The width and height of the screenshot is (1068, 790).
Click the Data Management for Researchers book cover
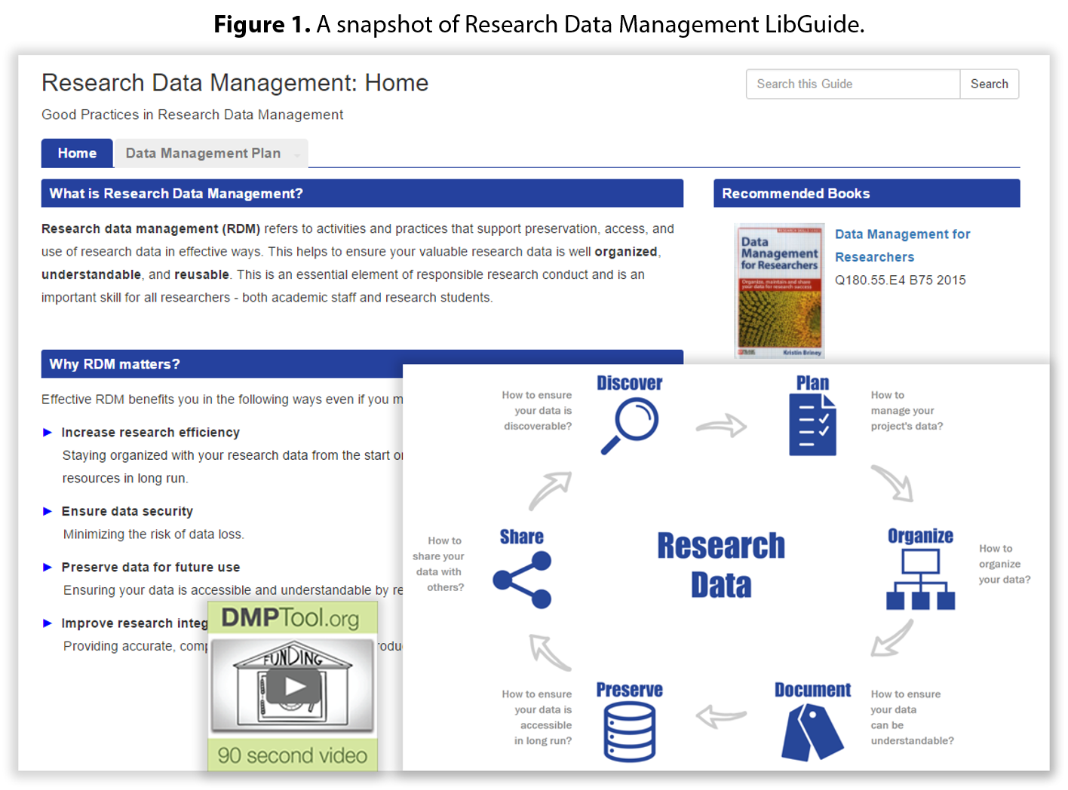pos(780,291)
